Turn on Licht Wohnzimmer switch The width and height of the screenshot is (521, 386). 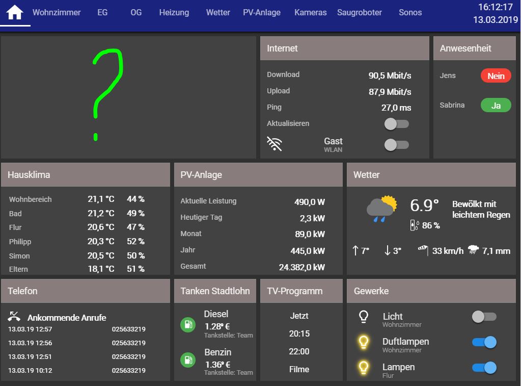click(484, 317)
